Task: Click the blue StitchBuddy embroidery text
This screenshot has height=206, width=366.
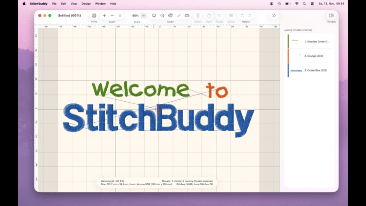Action: pos(158,120)
